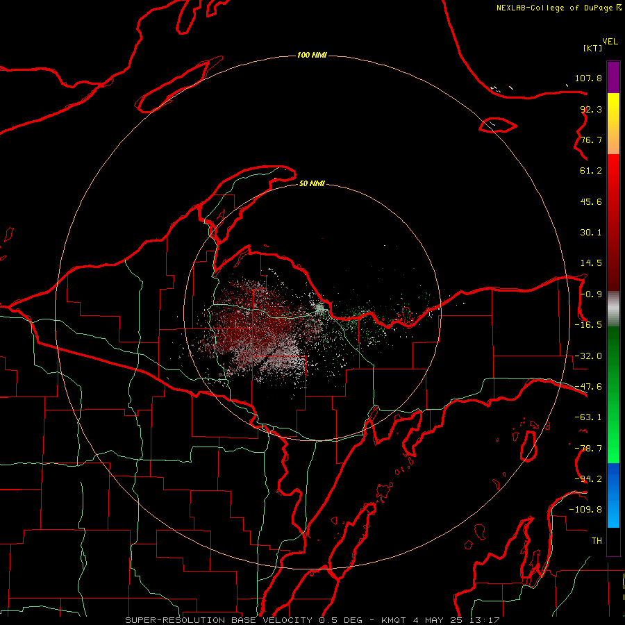The image size is (625, 625).
Task: Click the -78.7 velocity scale value
Action: [x=588, y=449]
